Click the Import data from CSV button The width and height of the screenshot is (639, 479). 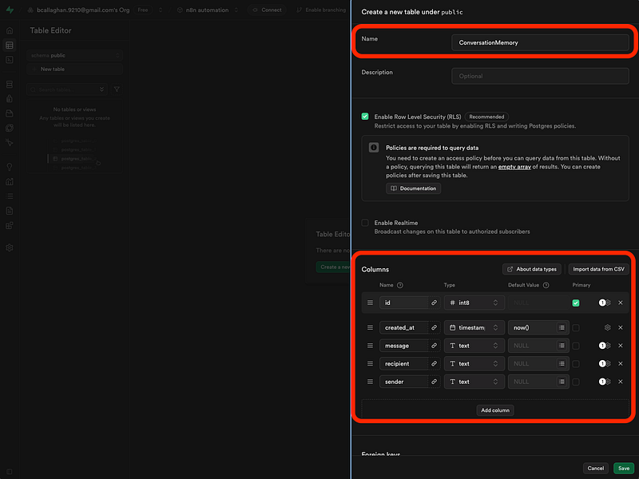tap(598, 269)
